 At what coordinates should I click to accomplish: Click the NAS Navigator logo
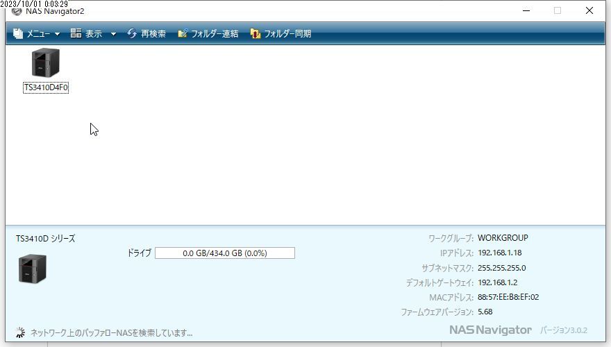[x=490, y=330]
